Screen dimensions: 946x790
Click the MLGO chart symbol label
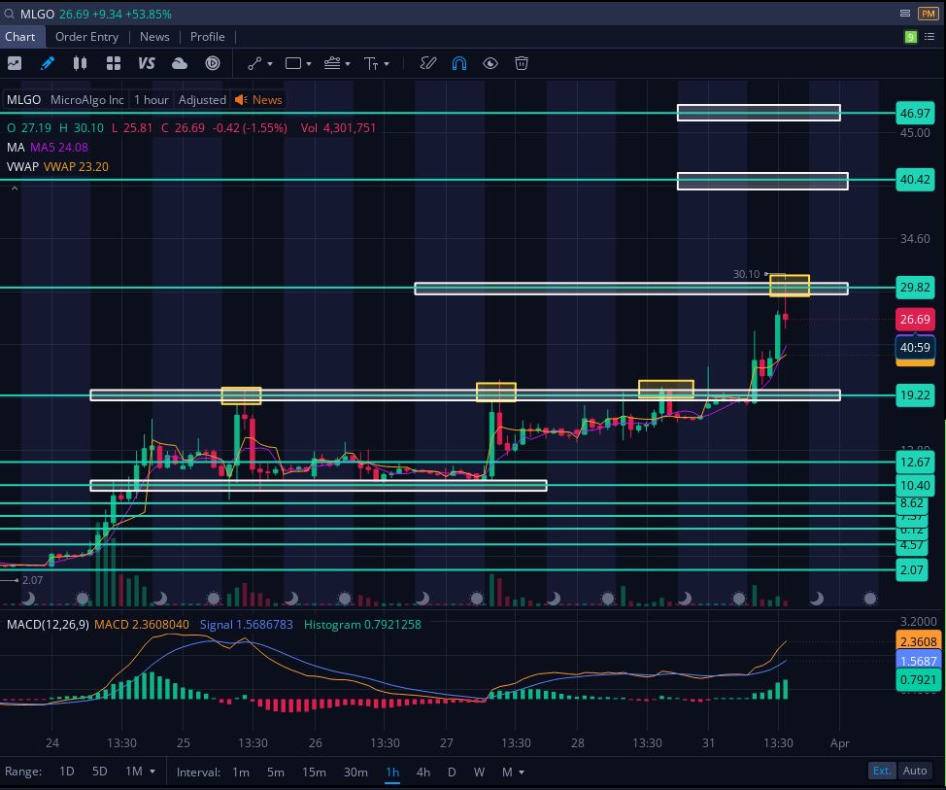tap(23, 99)
